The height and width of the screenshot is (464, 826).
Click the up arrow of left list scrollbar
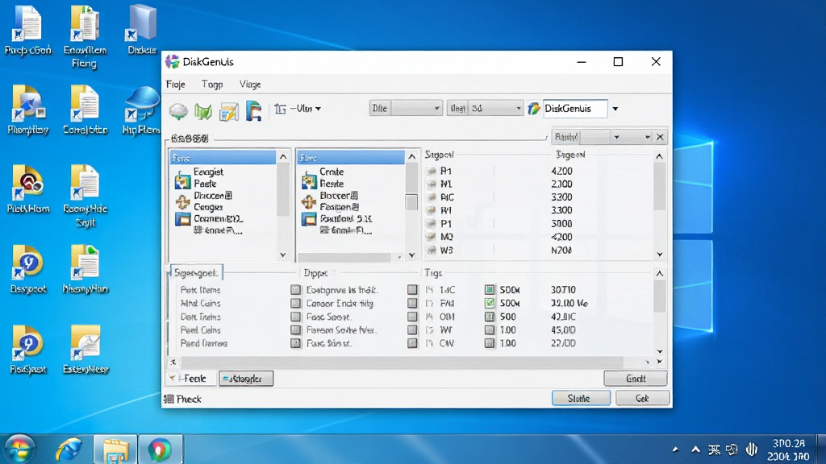coord(283,157)
